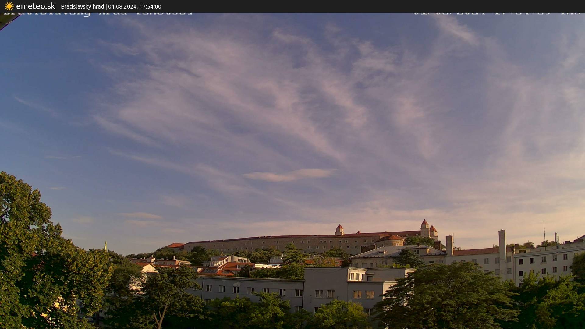Click the separator bar between location and date
This screenshot has height=329, width=585.
tap(106, 6)
